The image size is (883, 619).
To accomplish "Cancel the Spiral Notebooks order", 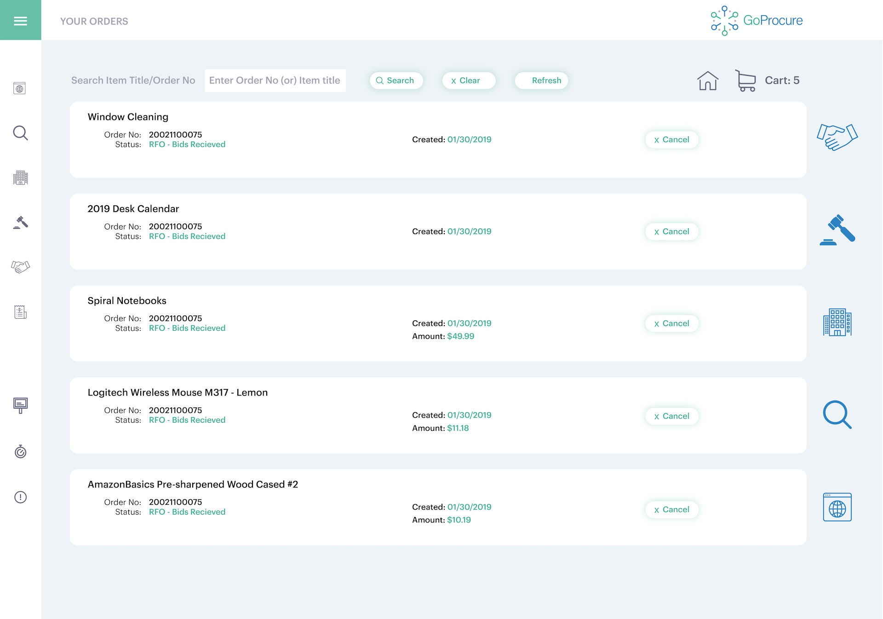I will [671, 324].
